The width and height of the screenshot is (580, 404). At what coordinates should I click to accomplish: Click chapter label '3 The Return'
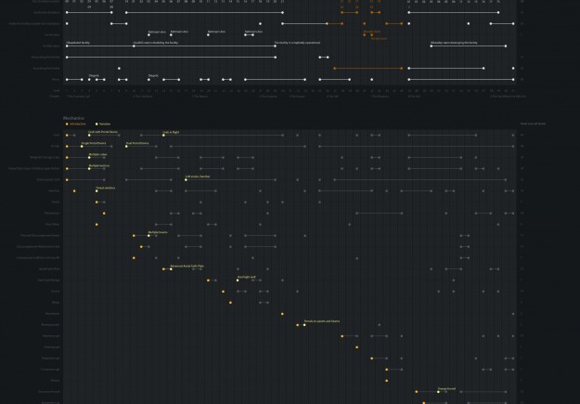[x=200, y=97]
